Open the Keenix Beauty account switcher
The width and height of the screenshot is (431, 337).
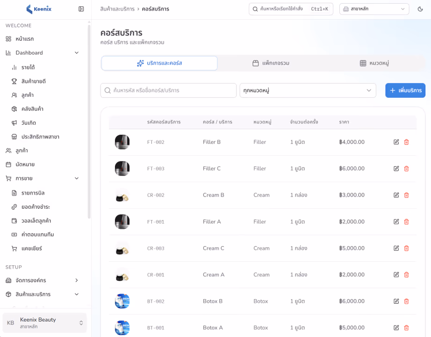pos(44,322)
